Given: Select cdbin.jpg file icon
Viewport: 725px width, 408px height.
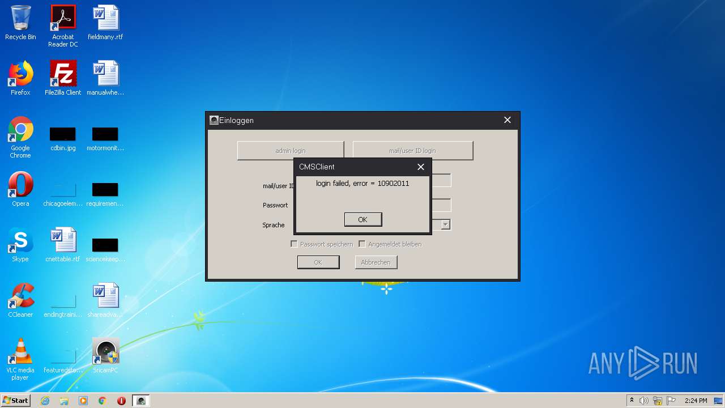Looking at the screenshot, I should coord(63,138).
